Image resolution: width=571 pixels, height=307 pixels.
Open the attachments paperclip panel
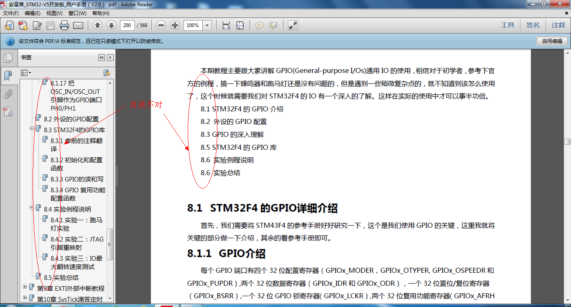pyautogui.click(x=8, y=94)
